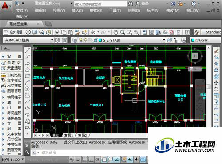Switch to the 布局1 layout tab
The width and height of the screenshot is (222, 164).
(68, 135)
